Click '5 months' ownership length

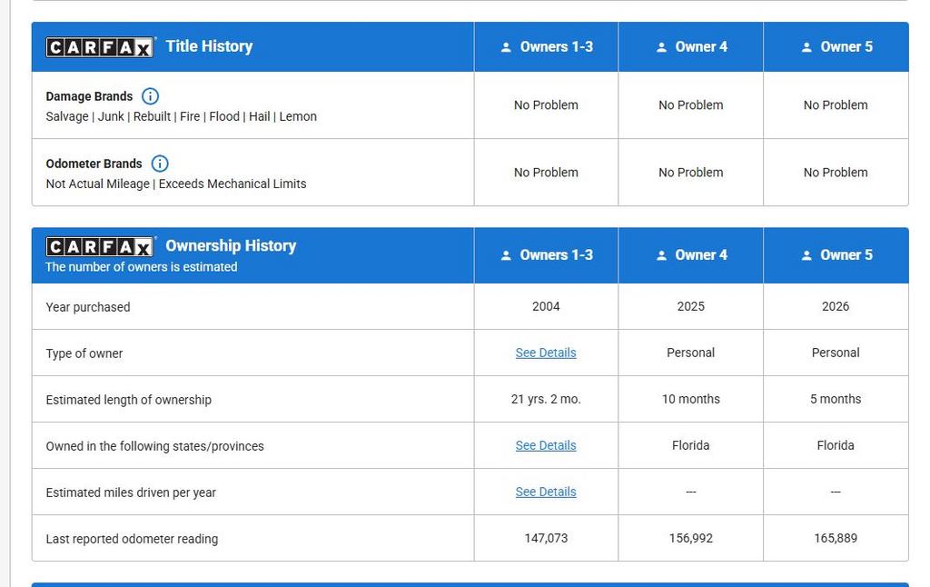click(x=836, y=399)
